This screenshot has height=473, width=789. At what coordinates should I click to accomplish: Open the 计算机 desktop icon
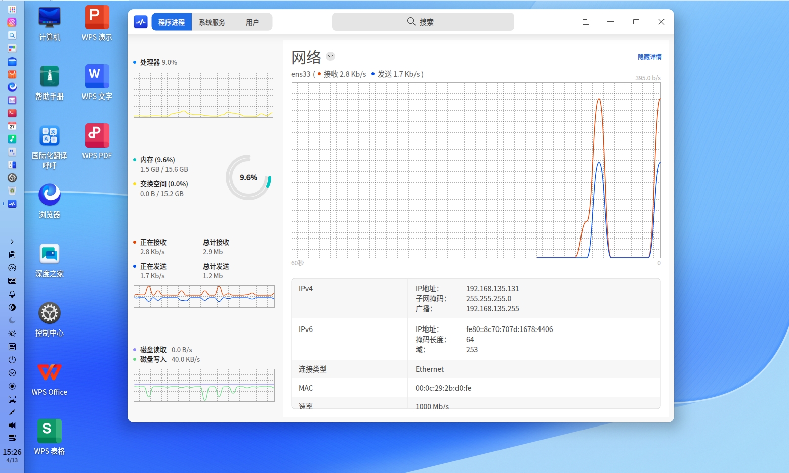[50, 23]
